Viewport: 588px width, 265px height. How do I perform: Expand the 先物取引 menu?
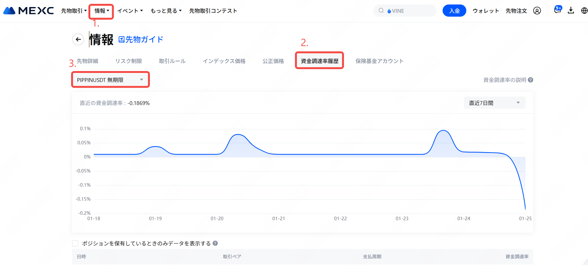74,11
